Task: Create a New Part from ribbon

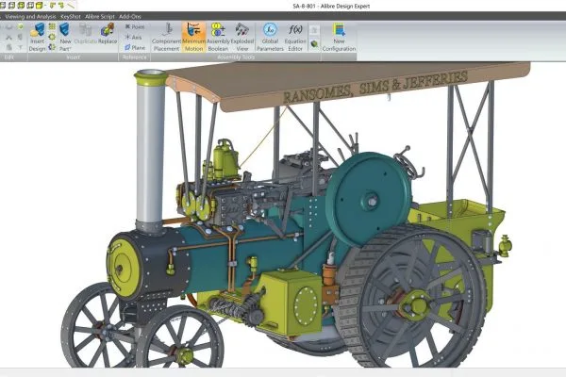Action: click(x=65, y=37)
